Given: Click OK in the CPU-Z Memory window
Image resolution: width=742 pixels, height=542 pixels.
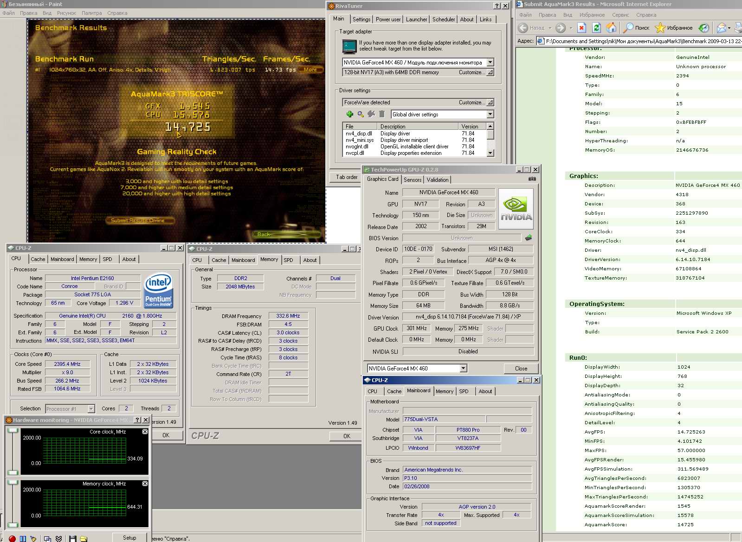Looking at the screenshot, I should coord(347,436).
